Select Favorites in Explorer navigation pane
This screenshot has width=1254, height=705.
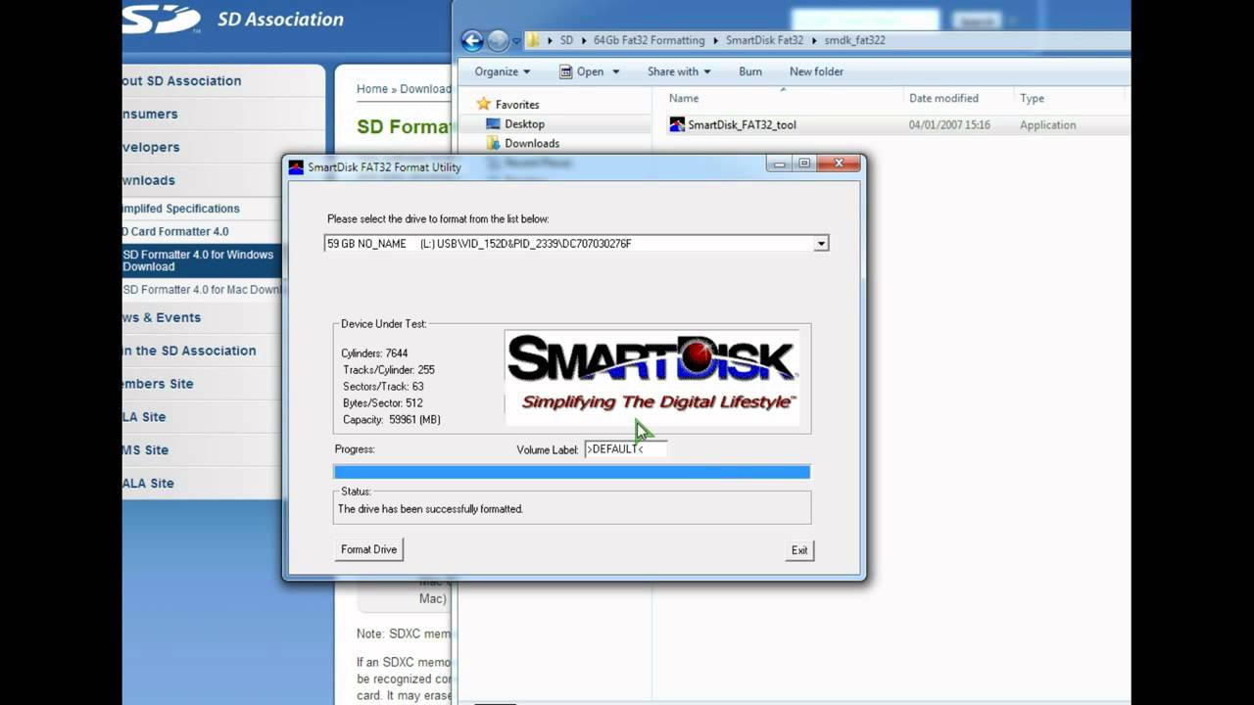click(x=517, y=105)
